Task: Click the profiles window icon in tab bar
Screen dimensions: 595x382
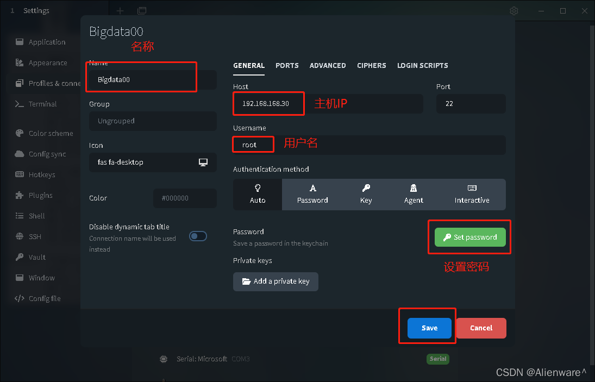Action: [x=142, y=11]
